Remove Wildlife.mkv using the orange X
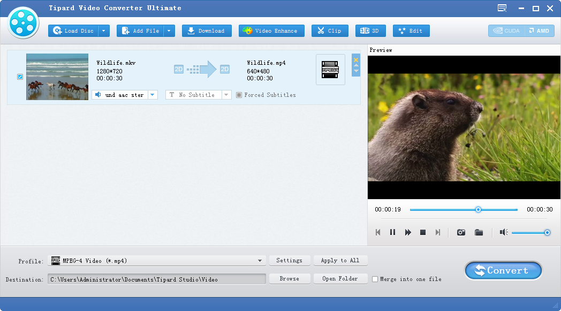The image size is (561, 311). click(356, 59)
